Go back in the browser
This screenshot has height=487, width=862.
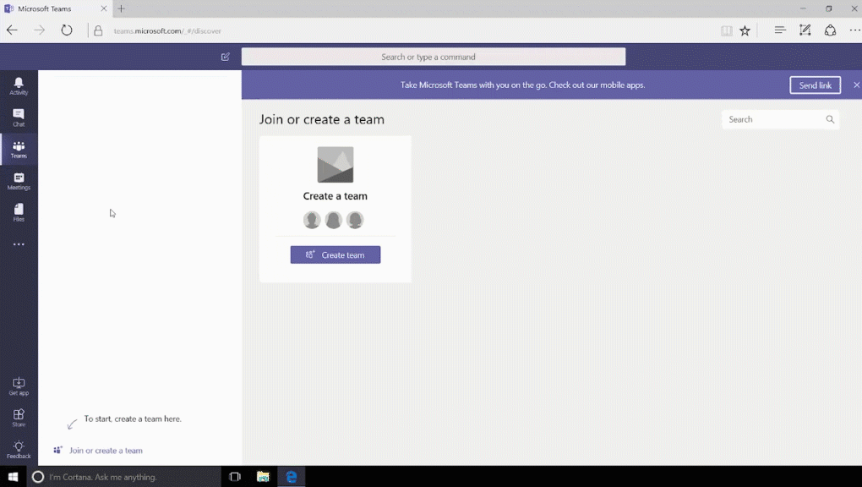12,30
